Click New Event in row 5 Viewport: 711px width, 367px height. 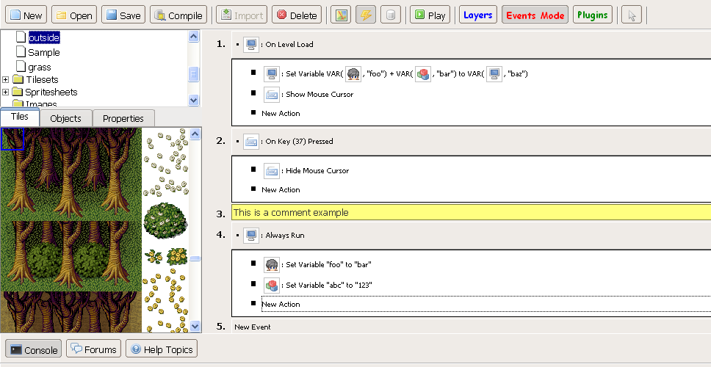[x=253, y=327]
